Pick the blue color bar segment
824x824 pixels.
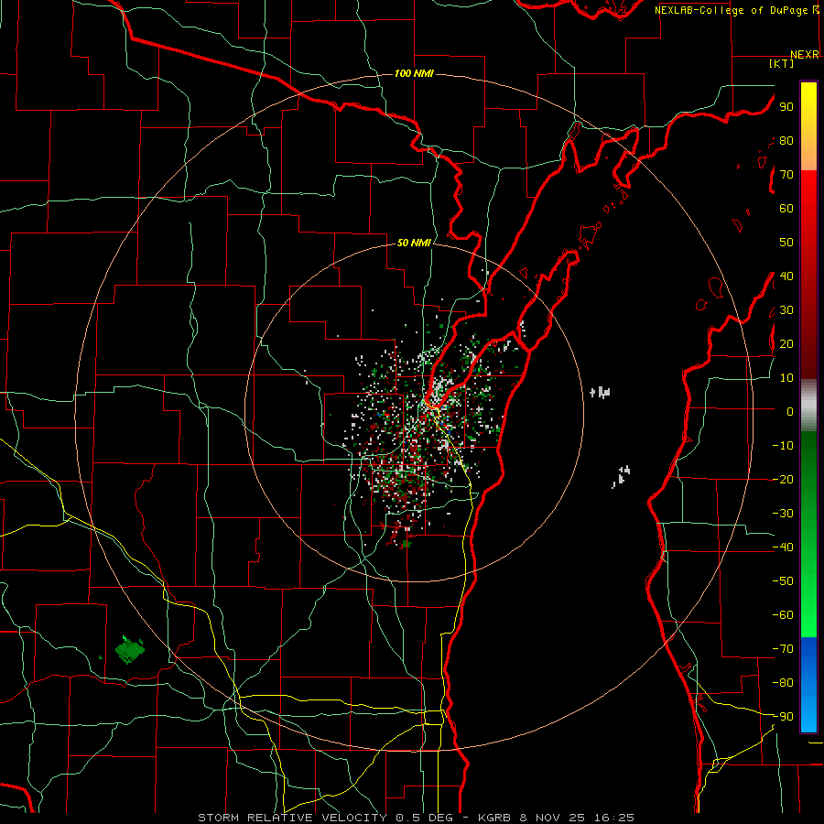pos(808,685)
